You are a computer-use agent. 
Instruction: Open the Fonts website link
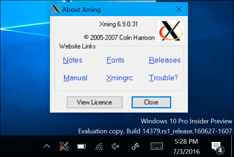(x=116, y=60)
